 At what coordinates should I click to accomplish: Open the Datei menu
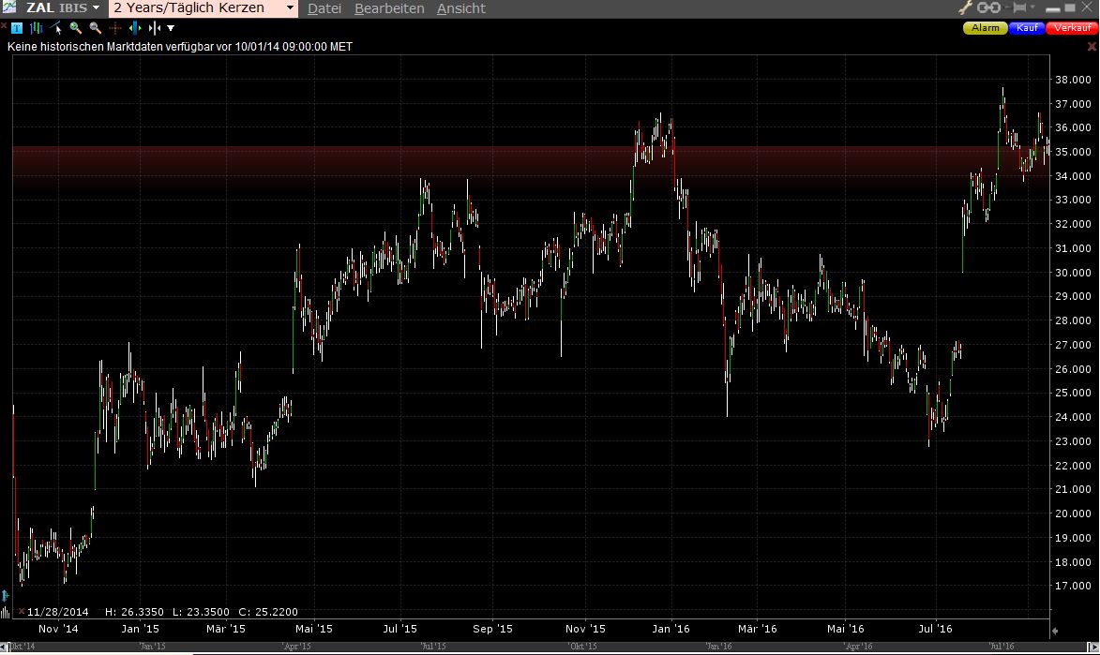324,8
